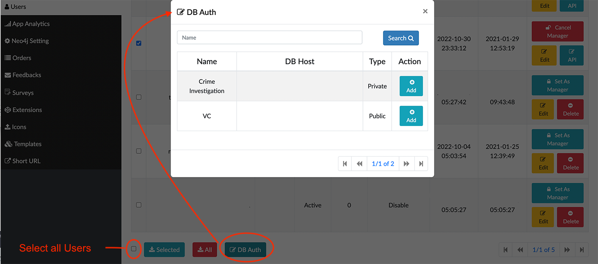Download selected users with Selected button
This screenshot has width=598, height=264.
pyautogui.click(x=164, y=249)
